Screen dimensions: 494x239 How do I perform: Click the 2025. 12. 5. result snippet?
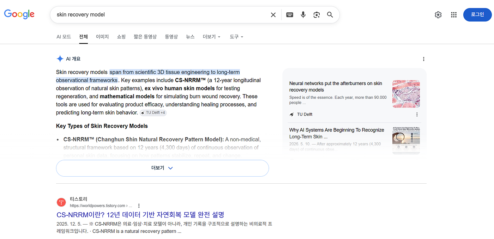[164, 228]
